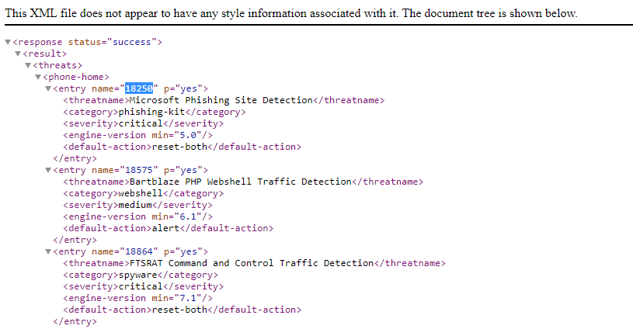The image size is (633, 329).
Task: Click spyware category value
Action: (137, 275)
